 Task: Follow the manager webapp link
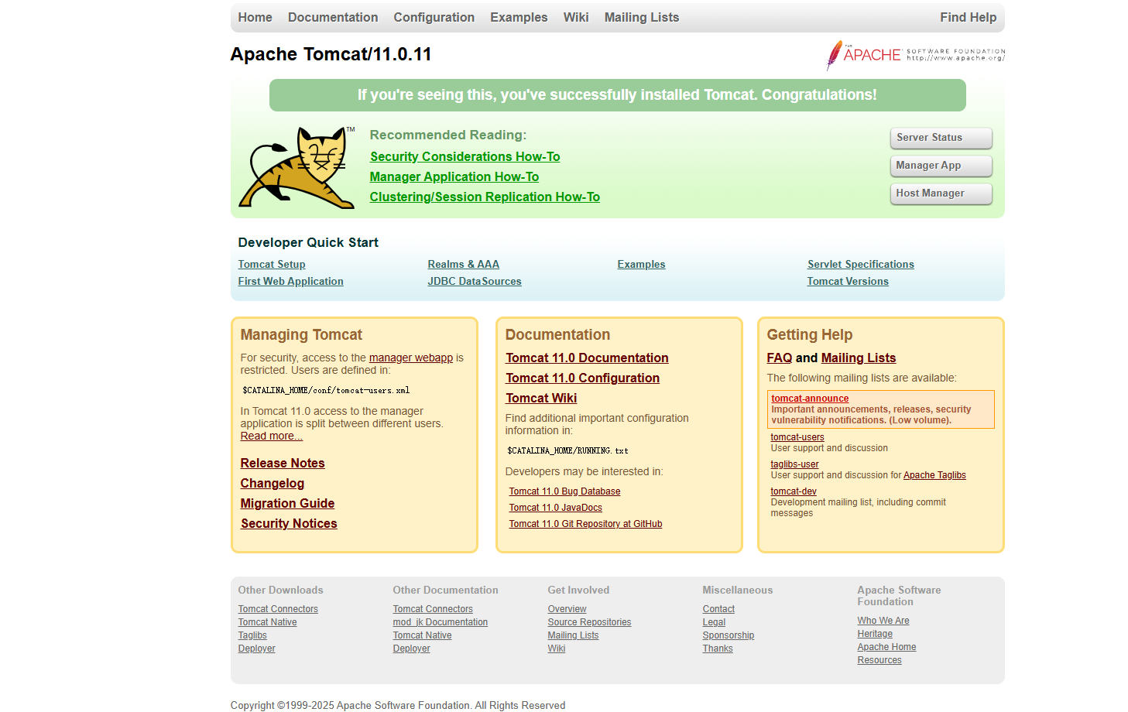coord(411,358)
